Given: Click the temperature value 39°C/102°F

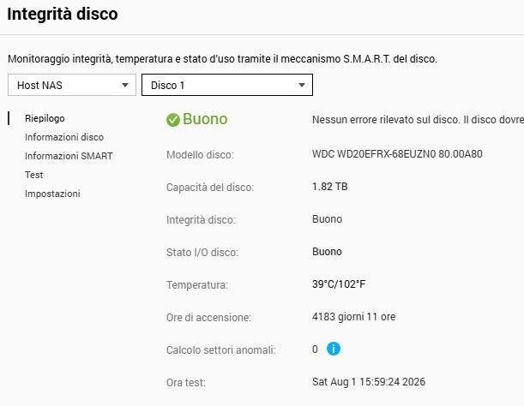Looking at the screenshot, I should (x=339, y=284).
